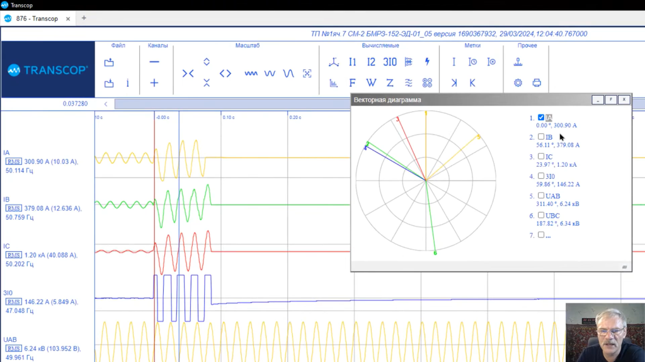Open the file info icon

click(127, 83)
